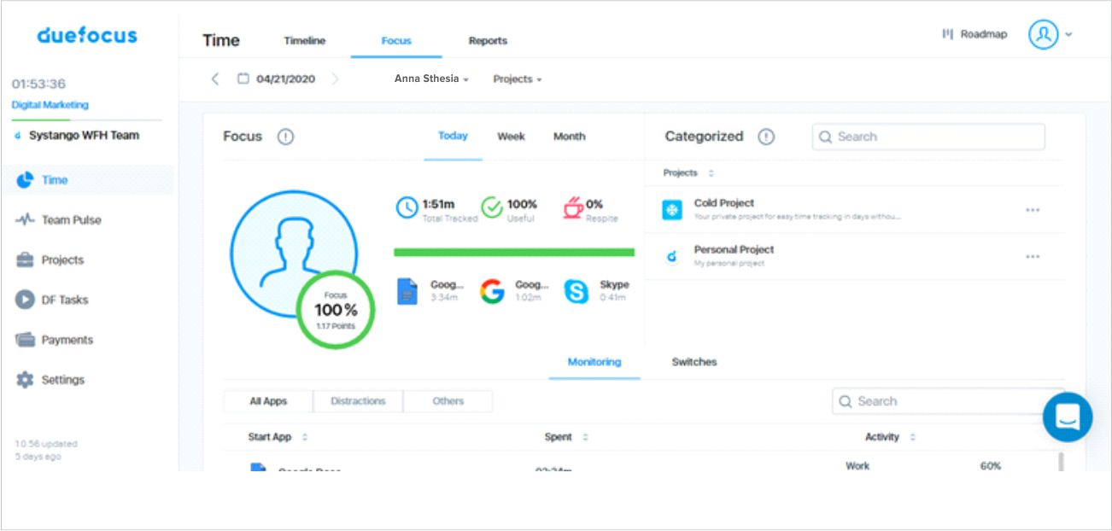Viewport: 1112px width, 531px height.
Task: Click DF Tasks label
Action: click(x=65, y=300)
